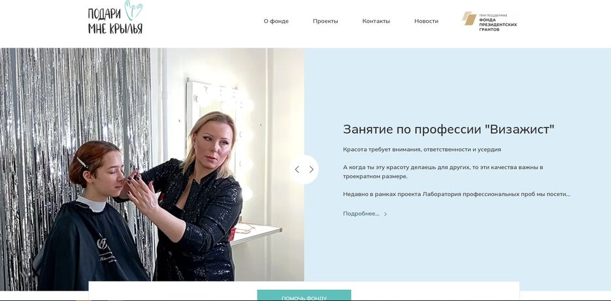Click the Занятие по профессии "Визажист" heading
The height and width of the screenshot is (301, 611).
448,129
